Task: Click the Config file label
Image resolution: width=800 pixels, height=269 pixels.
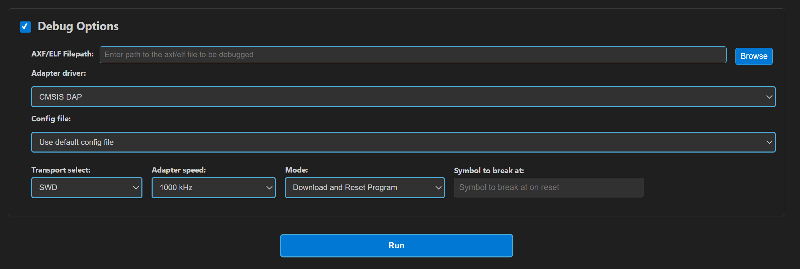Action: click(x=51, y=119)
